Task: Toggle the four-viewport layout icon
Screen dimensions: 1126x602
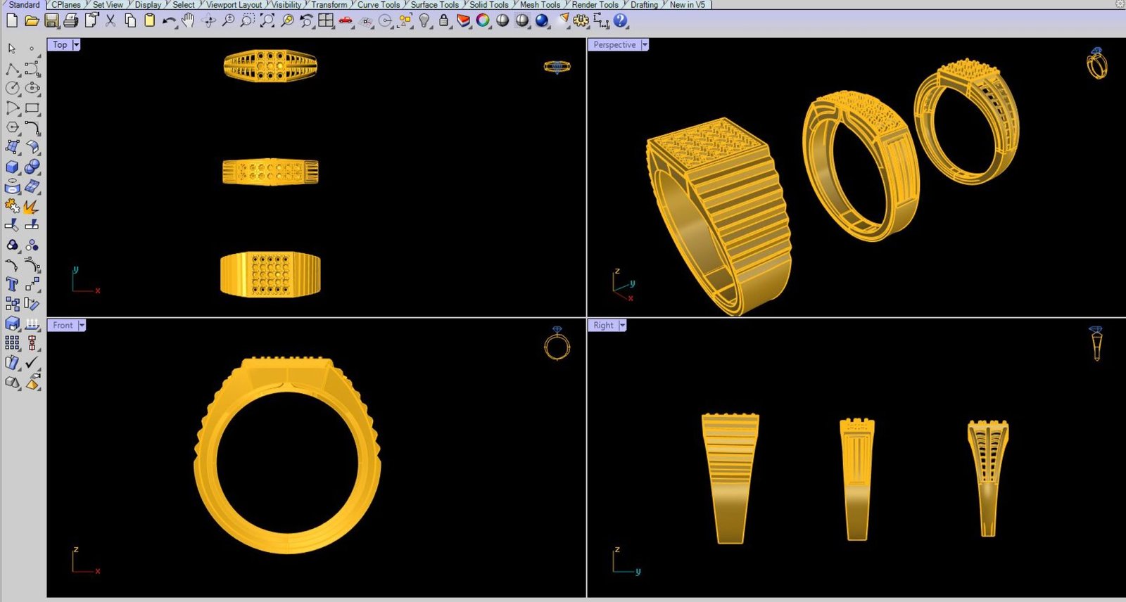Action: (326, 21)
